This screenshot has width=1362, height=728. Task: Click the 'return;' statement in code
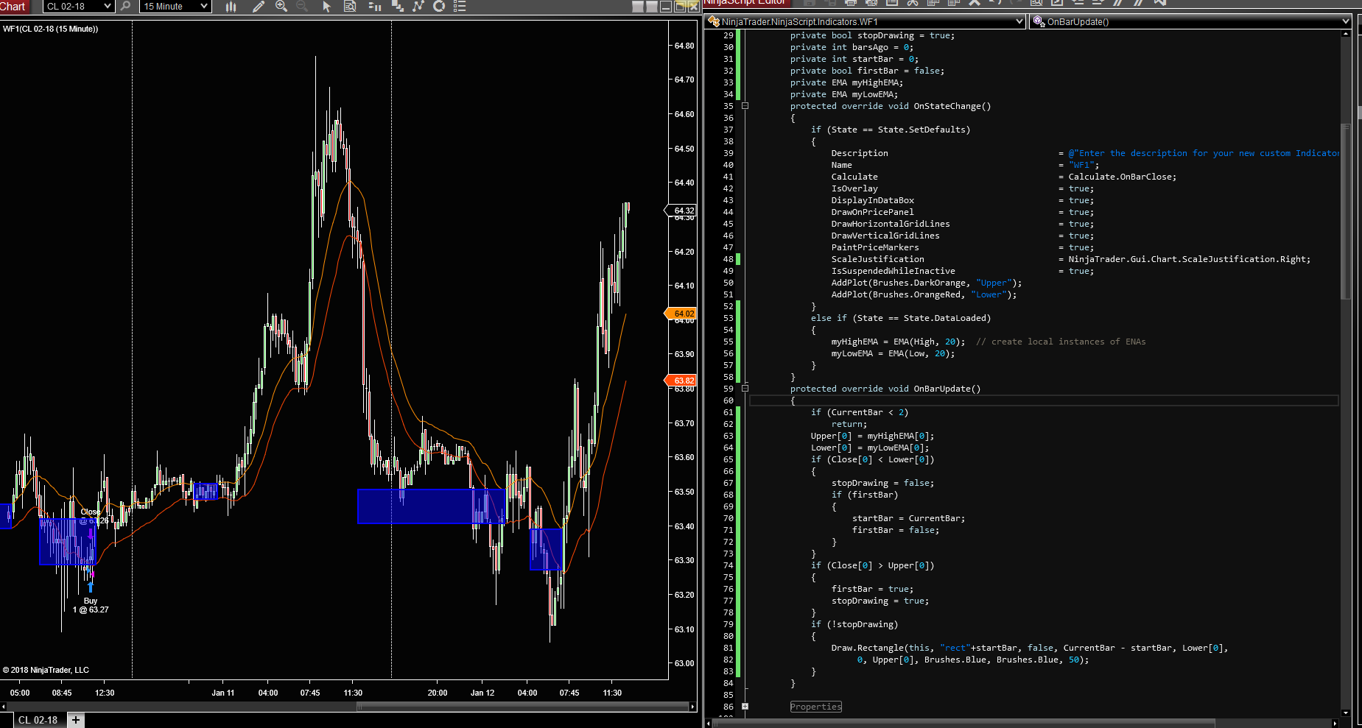click(849, 424)
